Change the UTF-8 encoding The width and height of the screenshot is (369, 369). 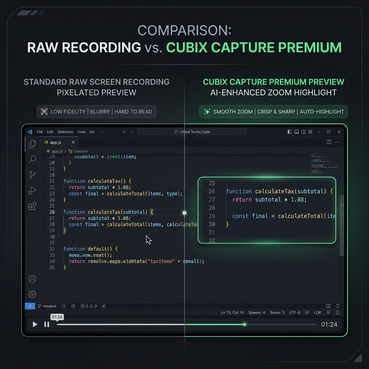pos(295,312)
